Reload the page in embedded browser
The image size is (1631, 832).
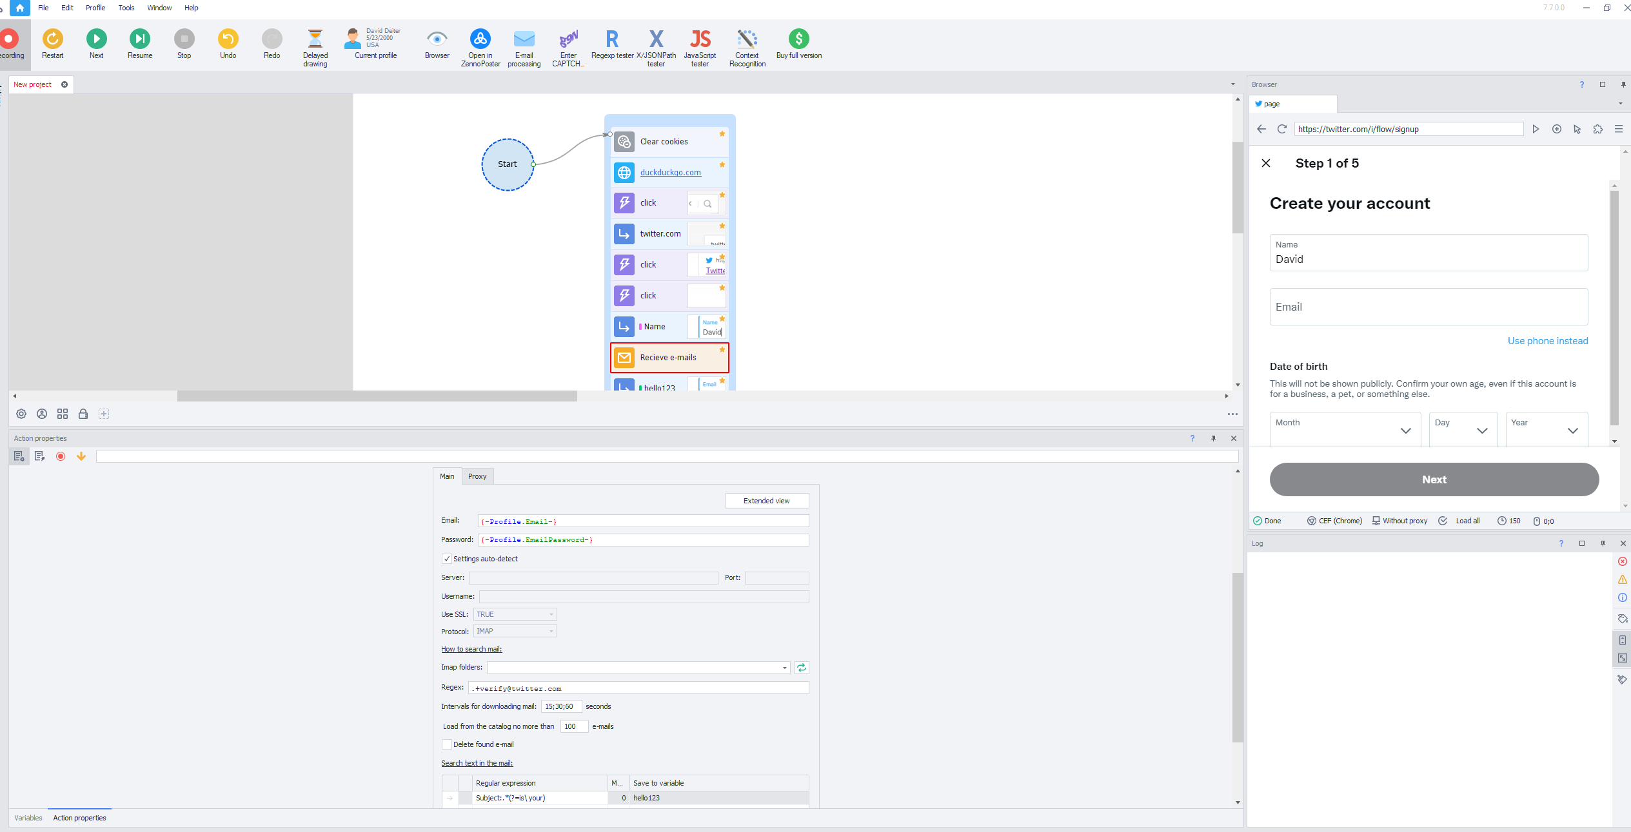[1282, 129]
